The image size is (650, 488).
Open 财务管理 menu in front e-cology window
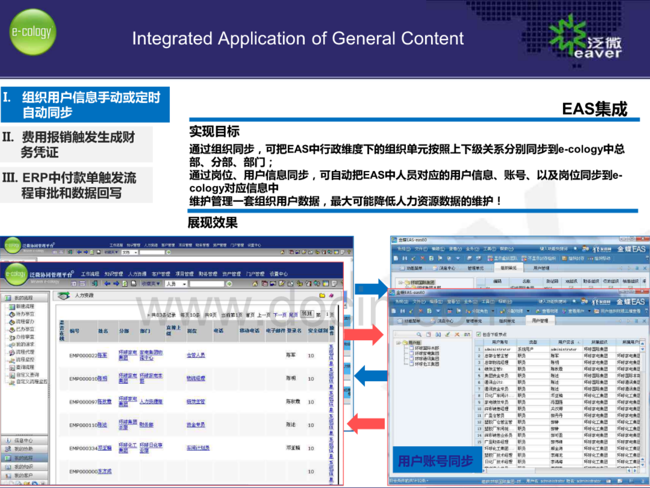click(x=208, y=274)
